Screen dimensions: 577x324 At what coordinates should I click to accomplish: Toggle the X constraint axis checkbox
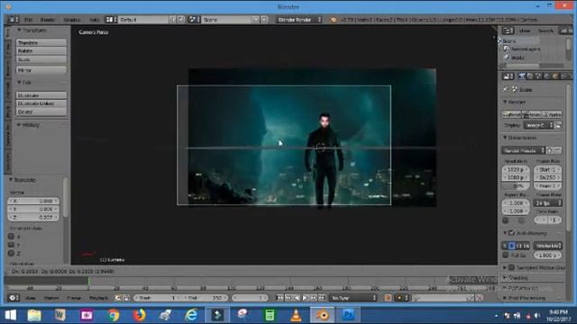click(12, 237)
